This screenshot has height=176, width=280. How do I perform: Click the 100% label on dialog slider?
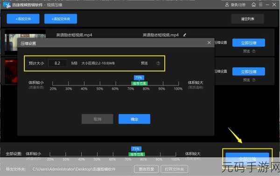[x=178, y=89]
